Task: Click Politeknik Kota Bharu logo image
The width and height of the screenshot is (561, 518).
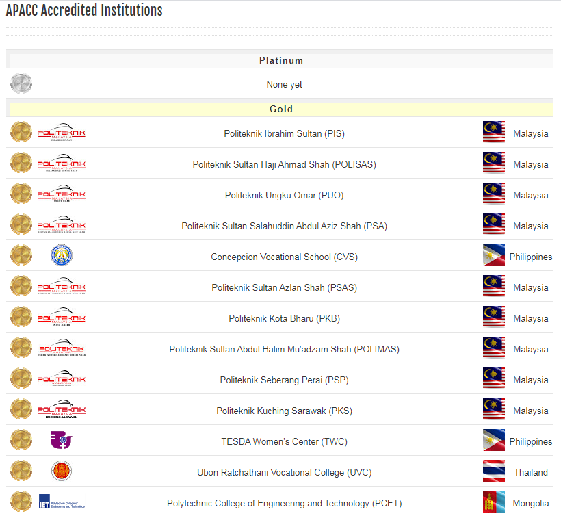Action: (62, 318)
